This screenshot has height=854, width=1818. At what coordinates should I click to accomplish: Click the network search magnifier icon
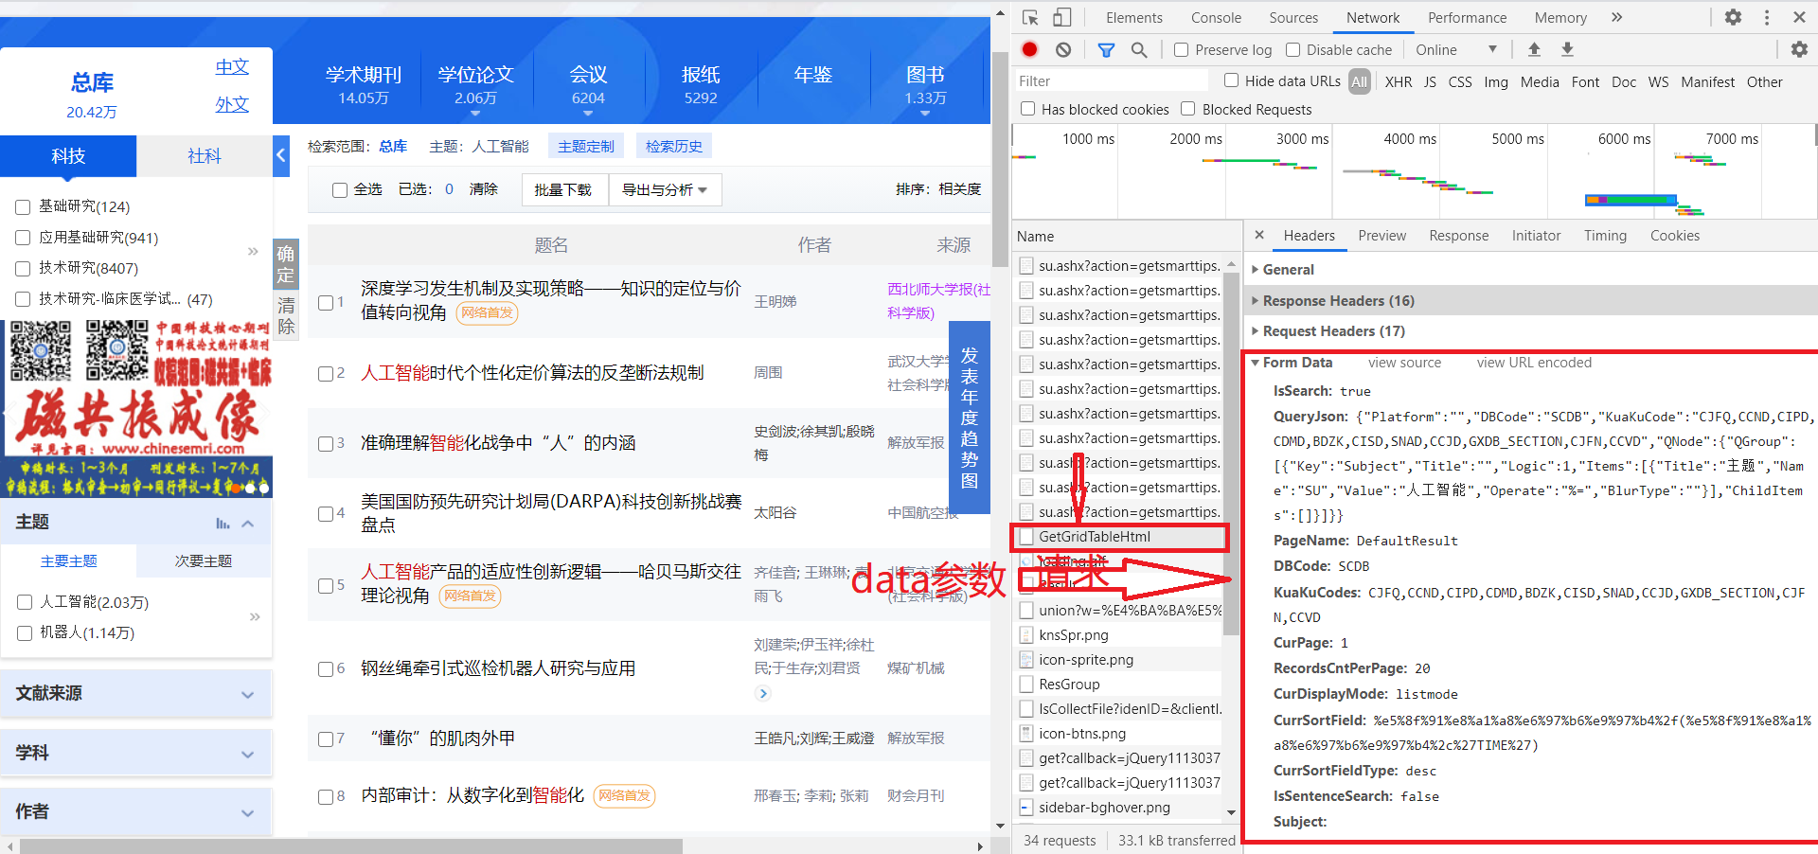pos(1138,49)
